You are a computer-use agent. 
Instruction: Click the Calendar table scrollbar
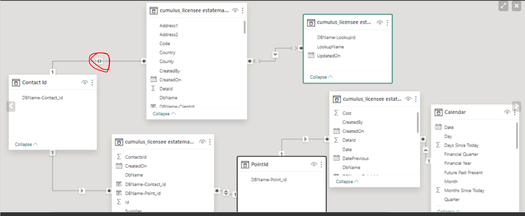pyautogui.click(x=517, y=136)
